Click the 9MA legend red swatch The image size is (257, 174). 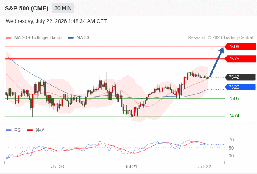point(30,130)
